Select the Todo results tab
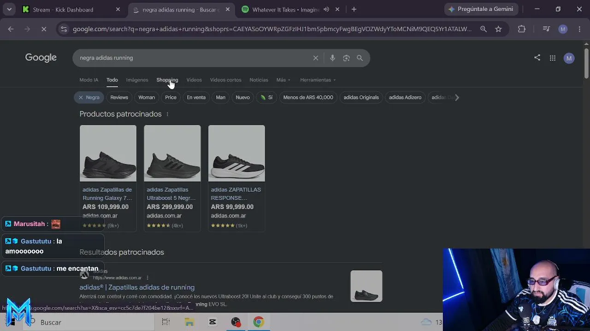Image resolution: width=590 pixels, height=331 pixels. (x=112, y=80)
